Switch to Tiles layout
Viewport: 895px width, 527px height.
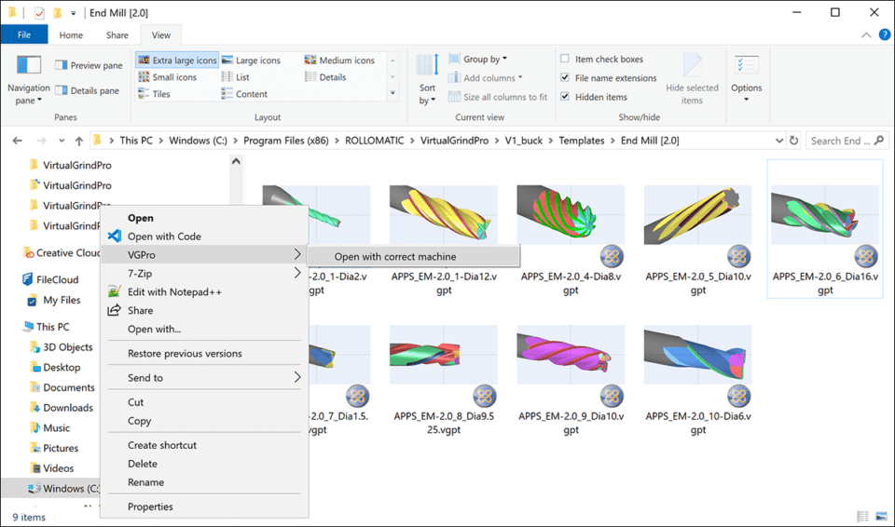point(154,94)
